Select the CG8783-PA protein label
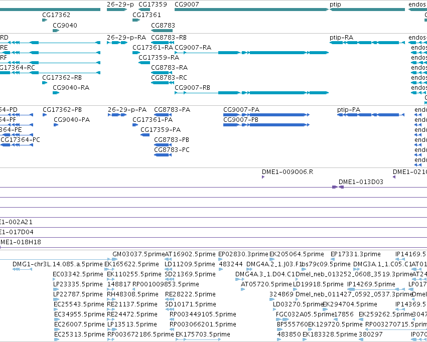 click(172, 110)
